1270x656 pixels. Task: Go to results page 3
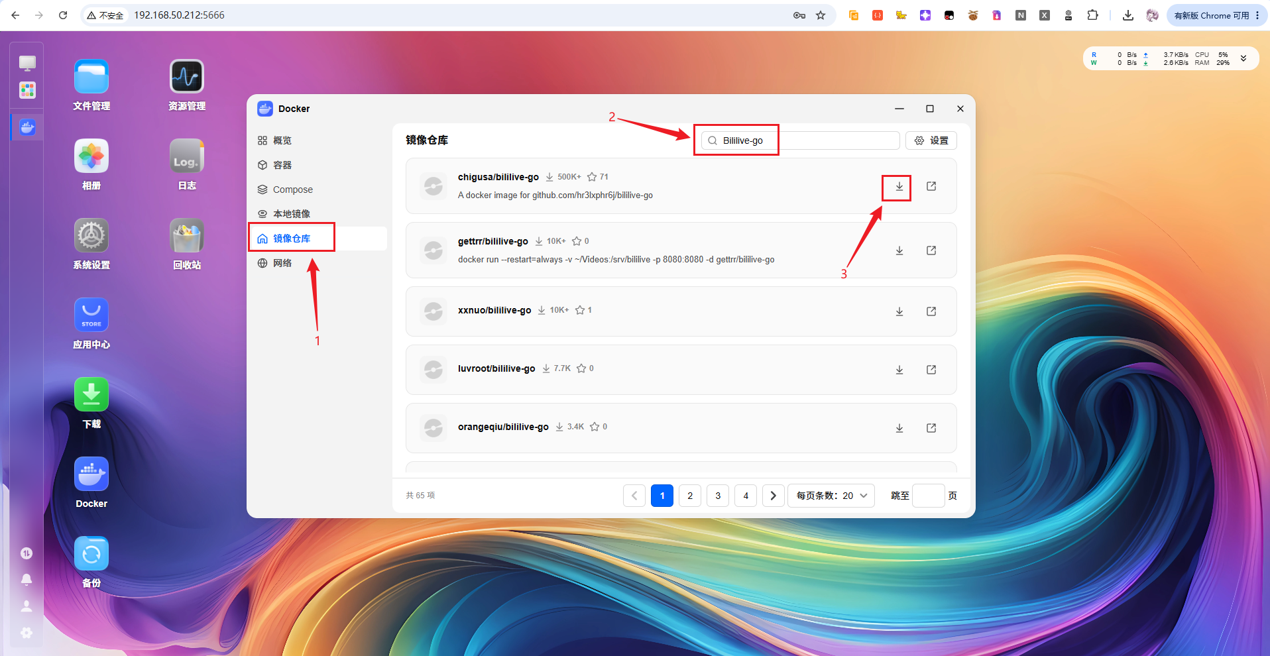point(718,496)
